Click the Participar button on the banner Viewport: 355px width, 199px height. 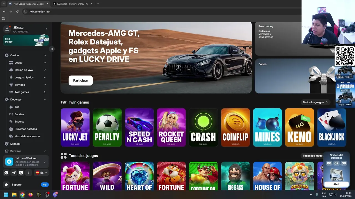pos(81,80)
